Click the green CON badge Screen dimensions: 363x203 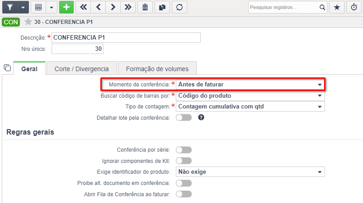[11, 22]
